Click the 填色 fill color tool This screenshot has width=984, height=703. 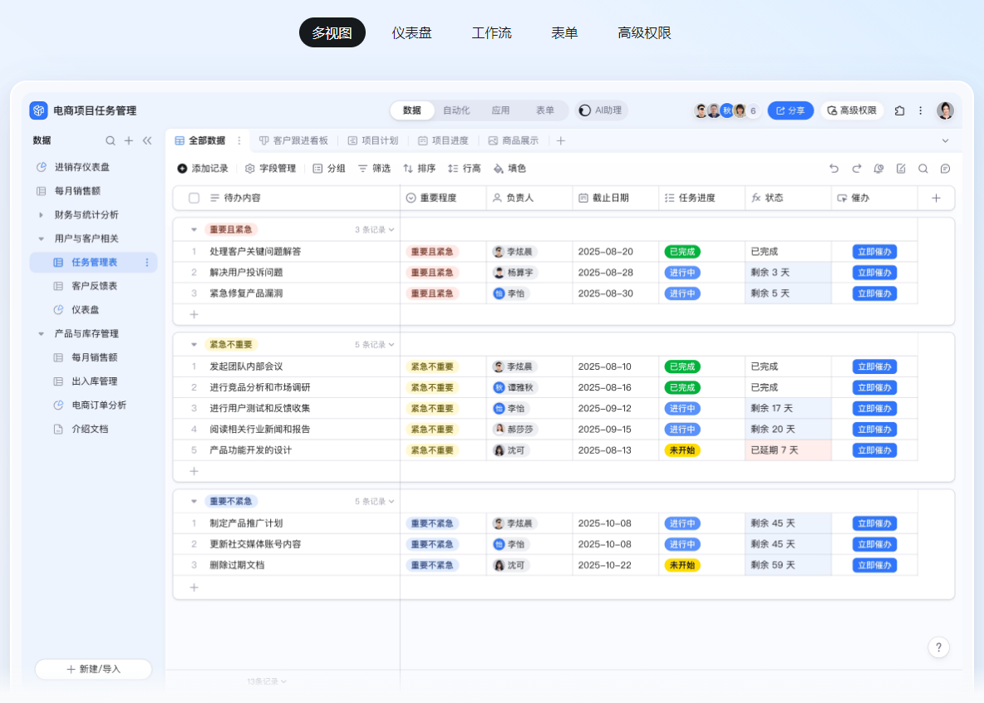pyautogui.click(x=509, y=169)
